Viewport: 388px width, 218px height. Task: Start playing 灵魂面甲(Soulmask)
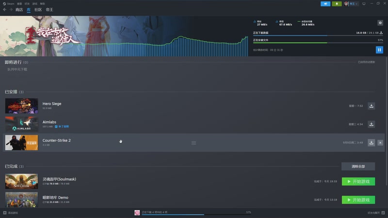click(358, 181)
